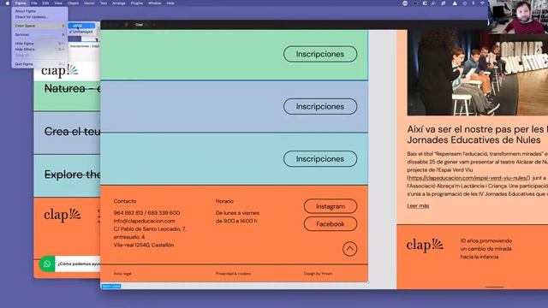Click the clap logo in the back window orange footer
Viewport: 548px width, 308px height.
(63, 215)
